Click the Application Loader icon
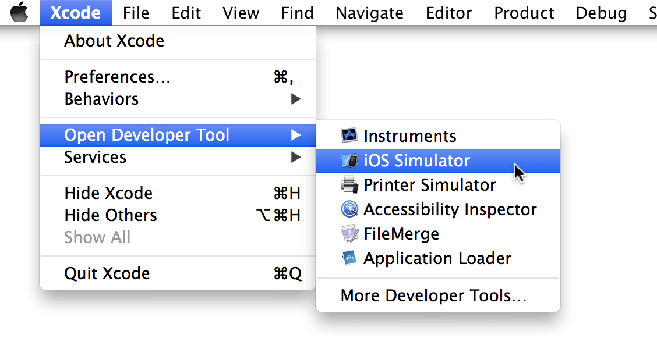This screenshot has height=349, width=657. pyautogui.click(x=349, y=258)
